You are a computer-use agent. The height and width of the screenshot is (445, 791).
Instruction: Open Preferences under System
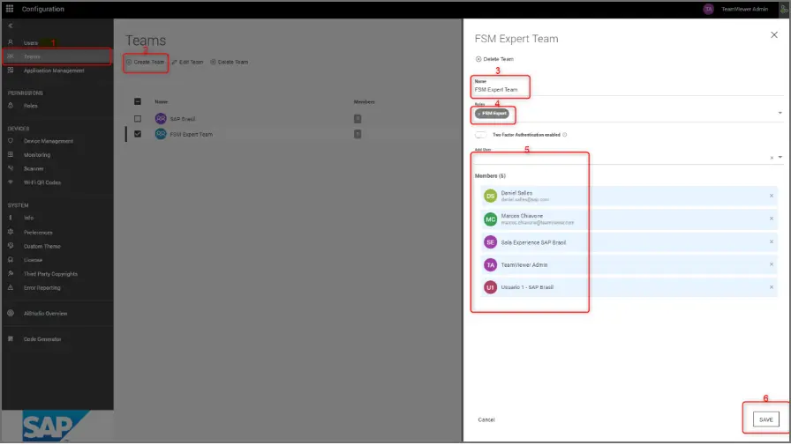[38, 232]
